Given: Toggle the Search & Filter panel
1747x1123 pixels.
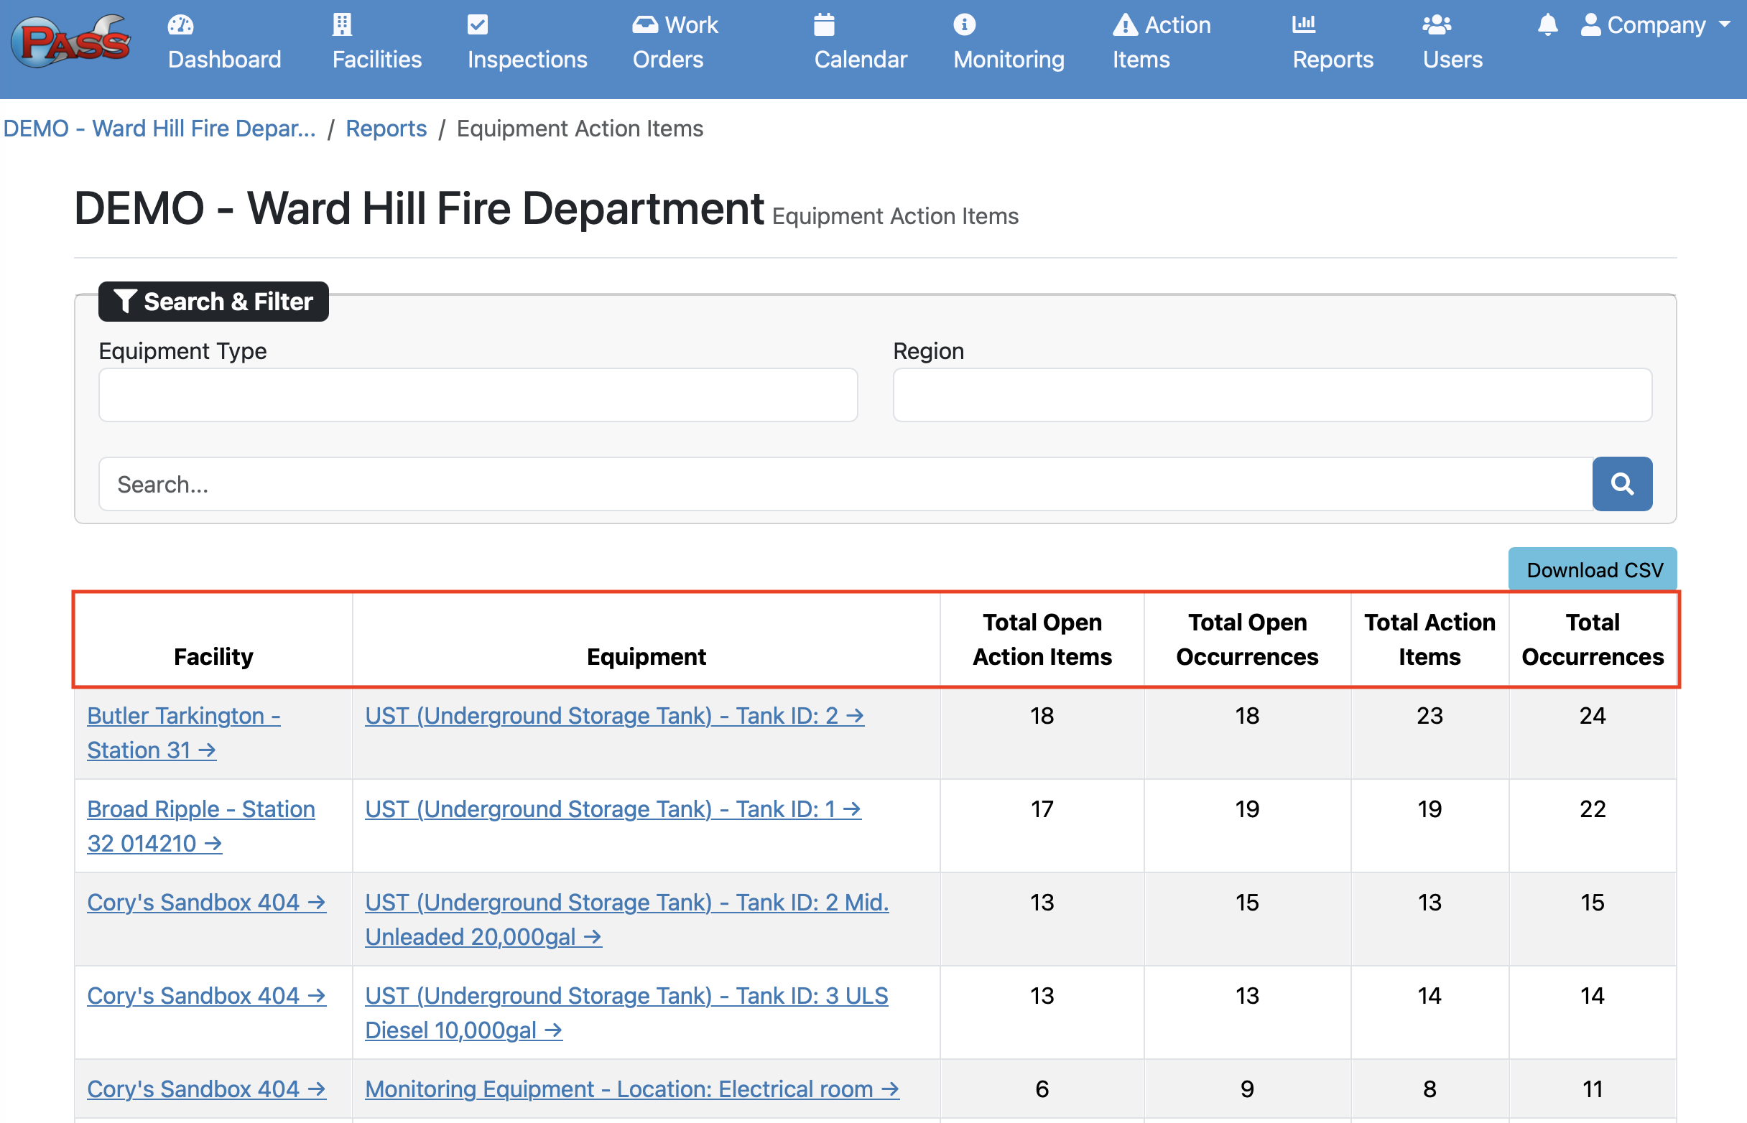Looking at the screenshot, I should (214, 301).
